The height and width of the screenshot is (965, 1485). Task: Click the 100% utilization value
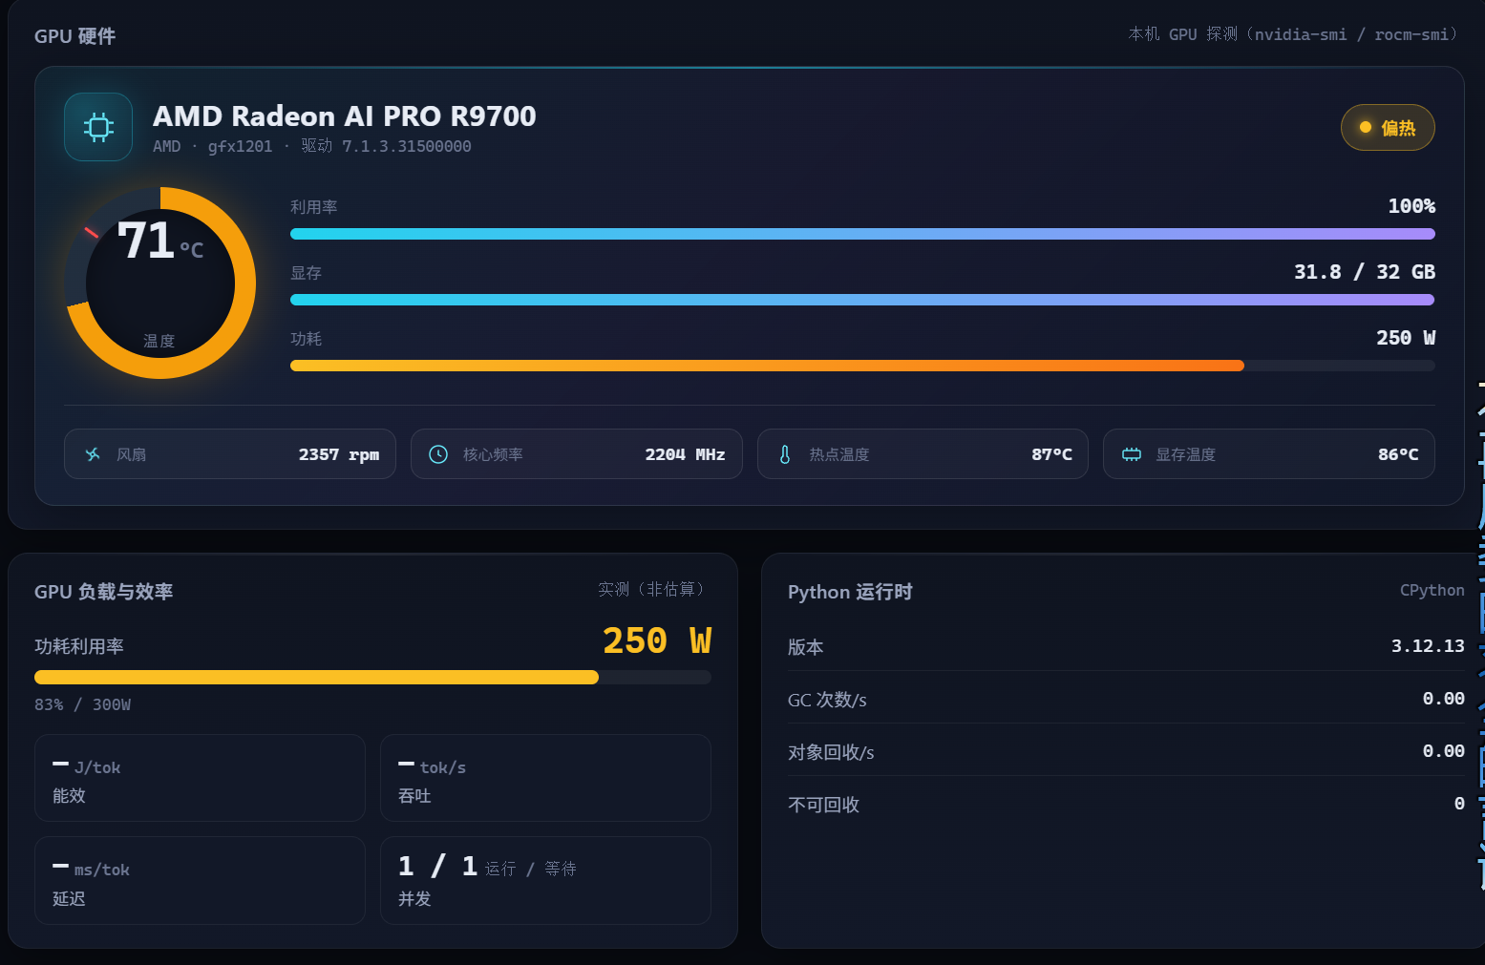(x=1411, y=206)
